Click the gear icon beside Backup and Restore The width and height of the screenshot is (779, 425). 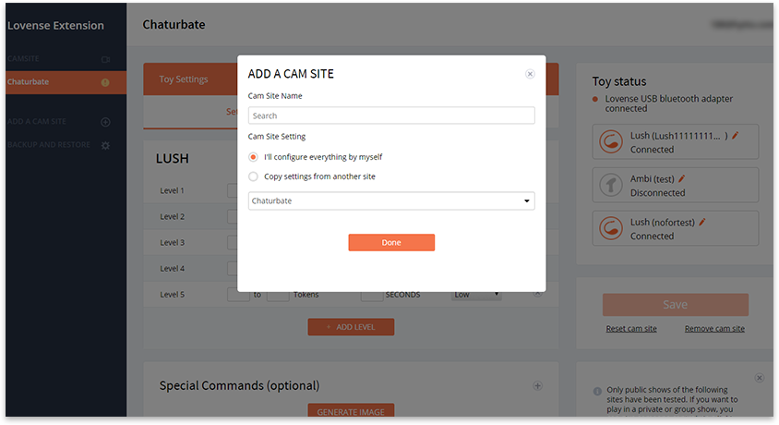click(x=105, y=146)
